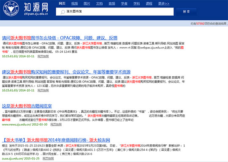Viewport: 228px width, 162px height.
Task: Switch to the 学科 tab
Action: [137, 3]
